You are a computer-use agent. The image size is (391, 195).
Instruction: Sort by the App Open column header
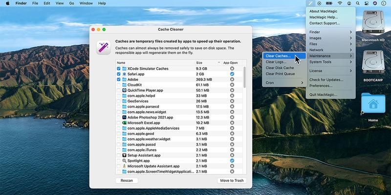click(x=232, y=63)
